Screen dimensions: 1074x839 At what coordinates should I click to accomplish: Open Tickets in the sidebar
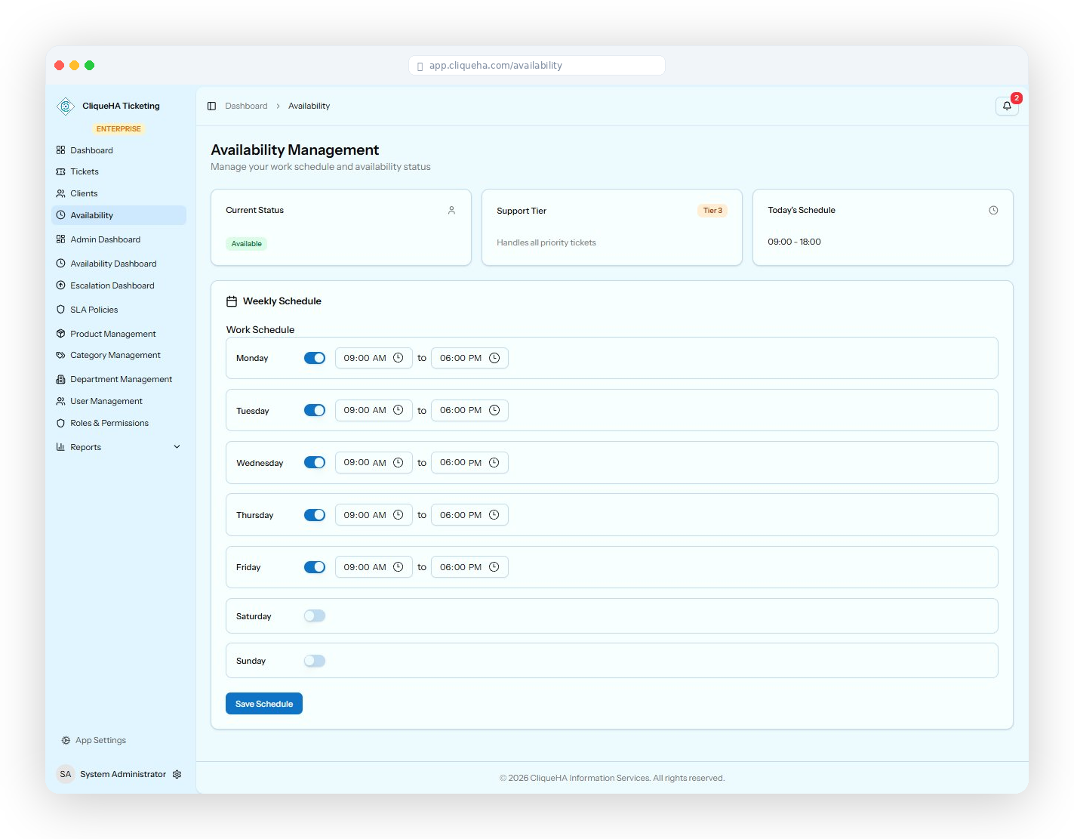[85, 172]
